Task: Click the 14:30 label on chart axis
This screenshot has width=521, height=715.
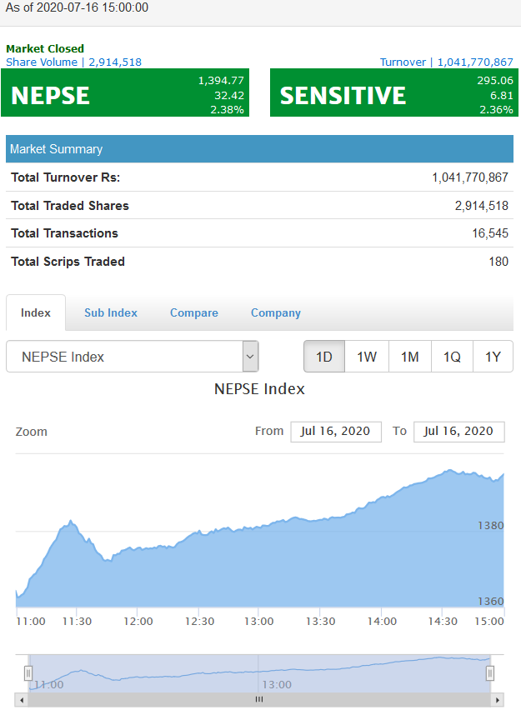Action: [x=443, y=622]
